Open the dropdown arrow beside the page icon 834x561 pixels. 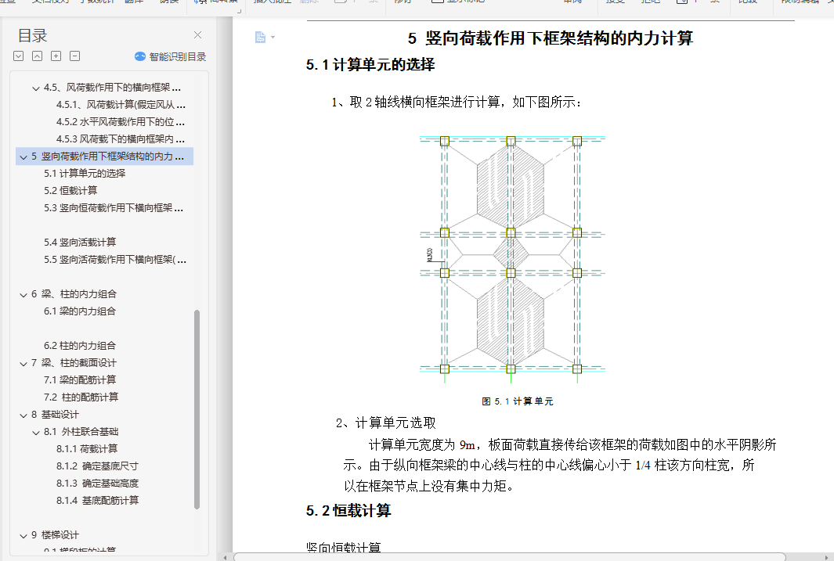[x=273, y=38]
